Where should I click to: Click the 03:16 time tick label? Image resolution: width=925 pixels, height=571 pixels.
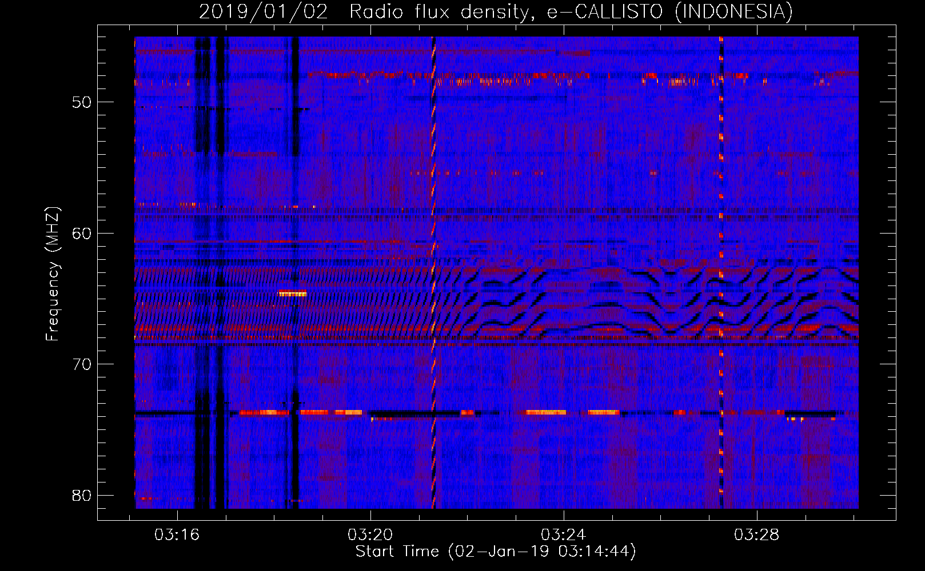(x=177, y=535)
